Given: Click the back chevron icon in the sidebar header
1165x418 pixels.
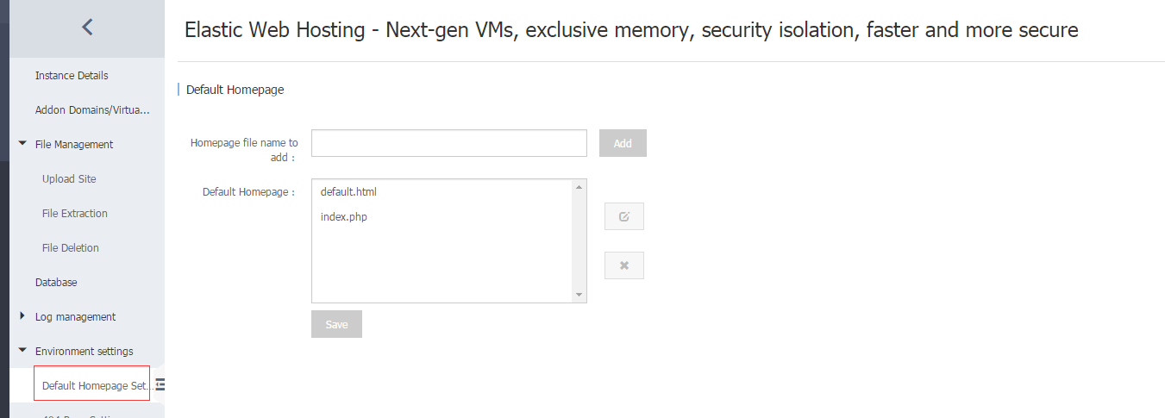Looking at the screenshot, I should (x=87, y=28).
